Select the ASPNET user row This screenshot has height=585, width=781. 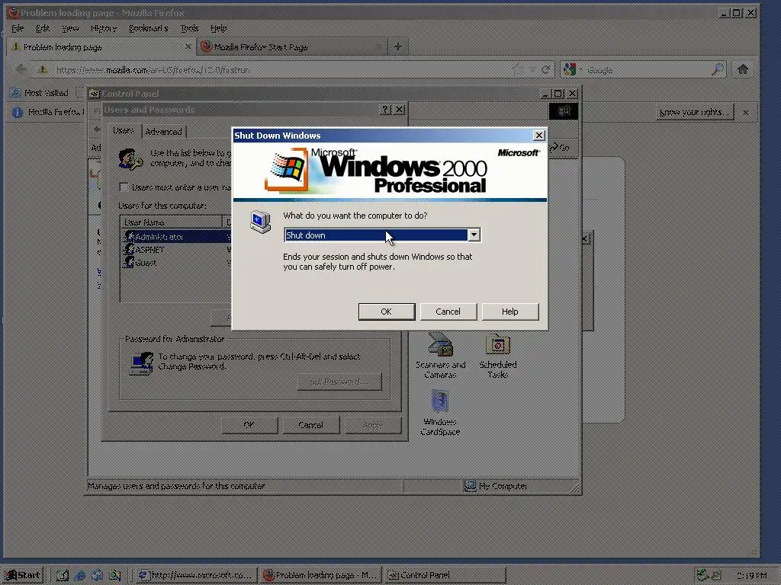click(175, 250)
